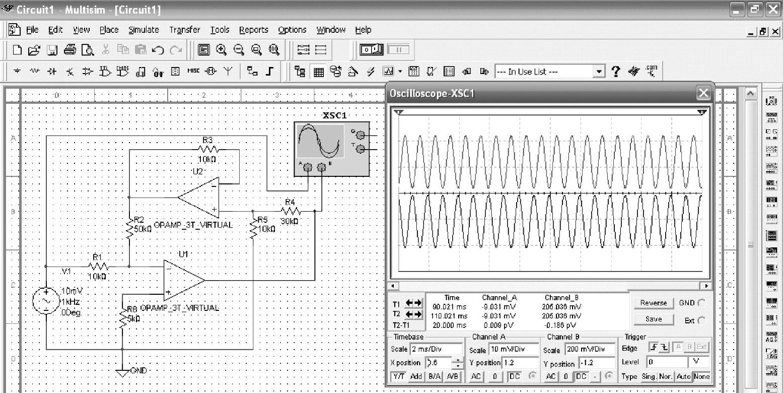783x393 pixels.
Task: Increase X position with the up stepper
Action: click(x=458, y=360)
